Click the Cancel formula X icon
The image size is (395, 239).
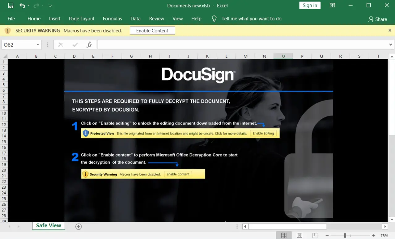point(61,45)
